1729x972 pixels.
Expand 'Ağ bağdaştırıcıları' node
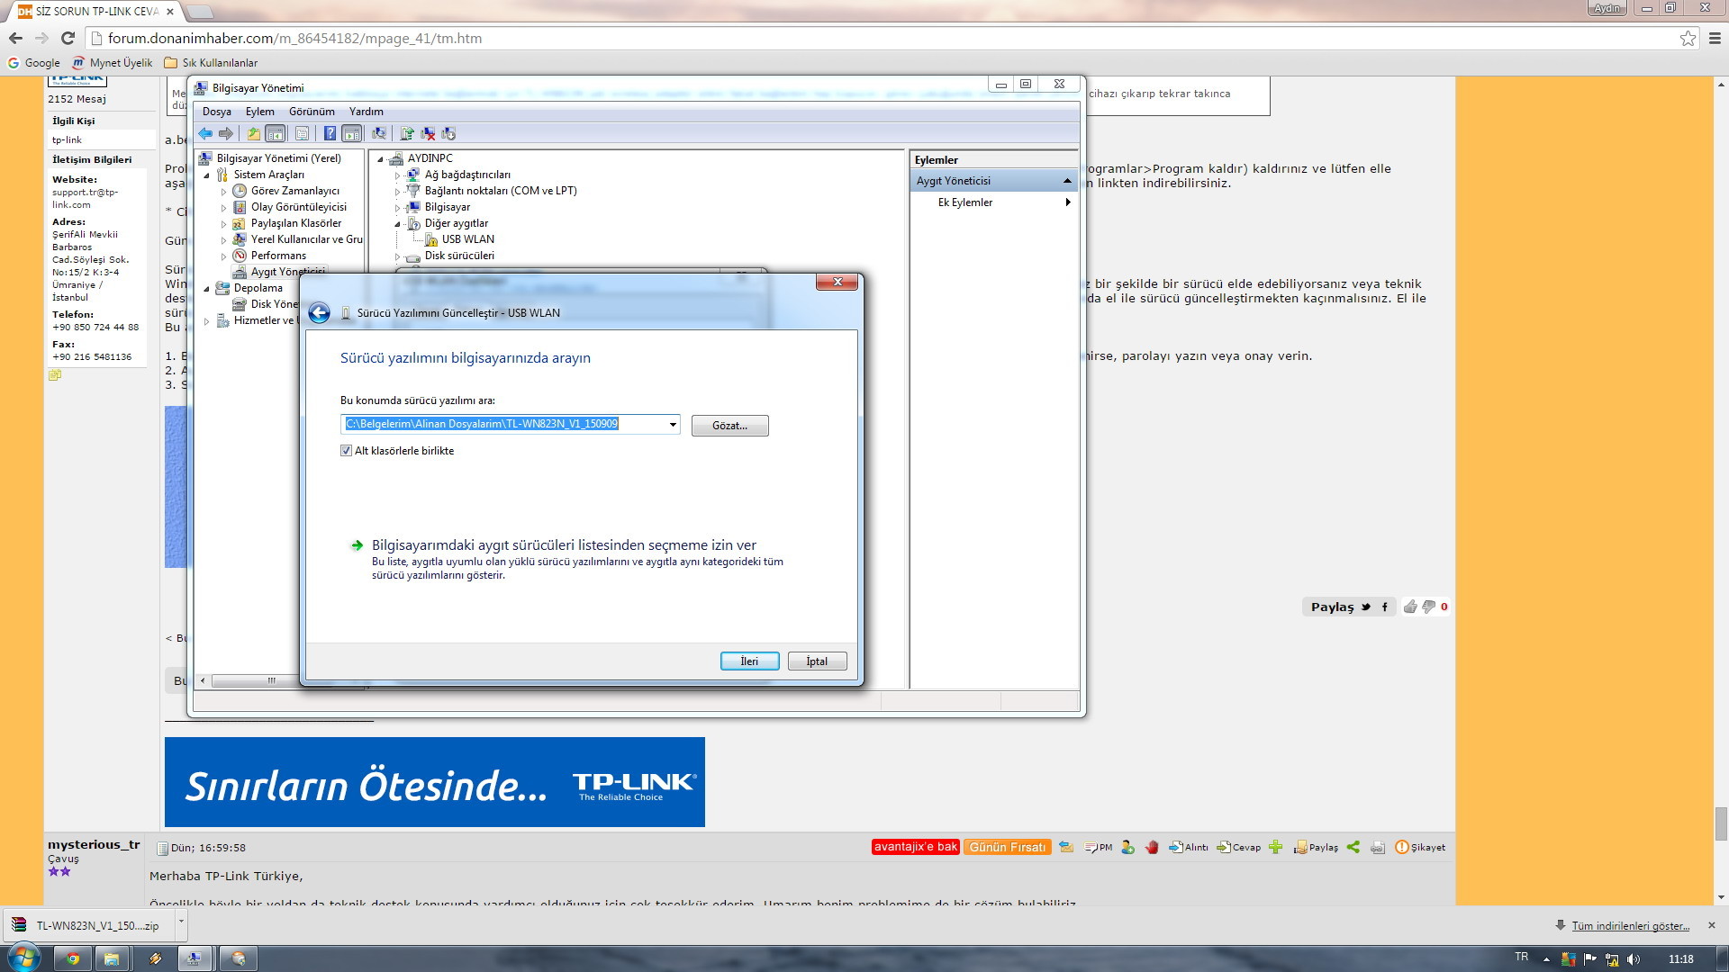pos(397,175)
